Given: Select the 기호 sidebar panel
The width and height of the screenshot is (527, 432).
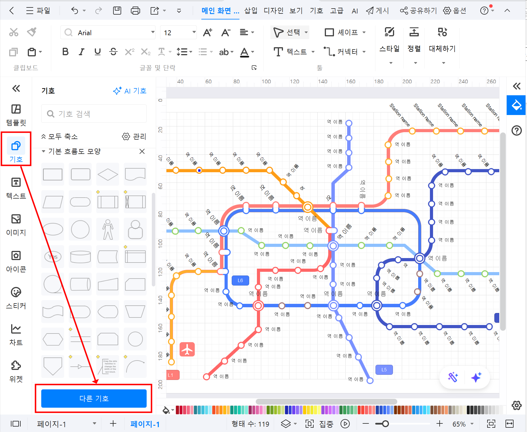Looking at the screenshot, I should (x=16, y=149).
